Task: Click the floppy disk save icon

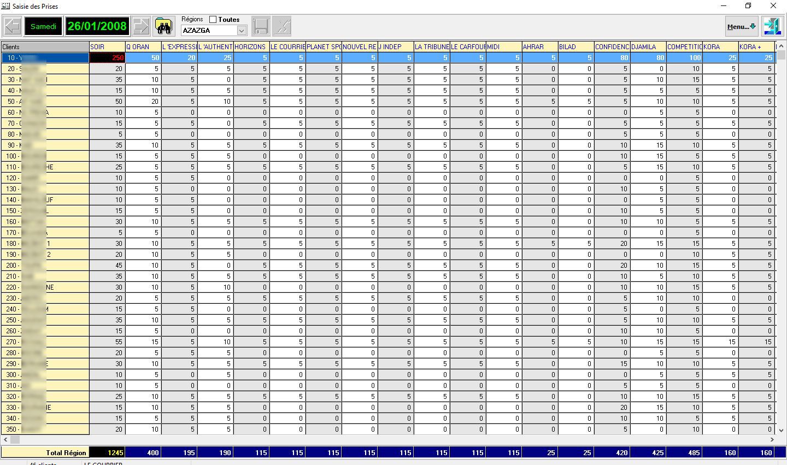Action: (261, 26)
